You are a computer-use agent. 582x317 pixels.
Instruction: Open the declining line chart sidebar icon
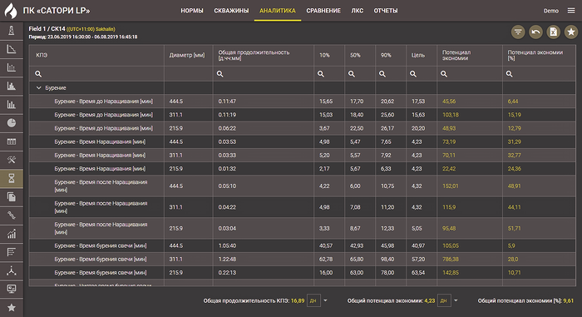pyautogui.click(x=12, y=49)
